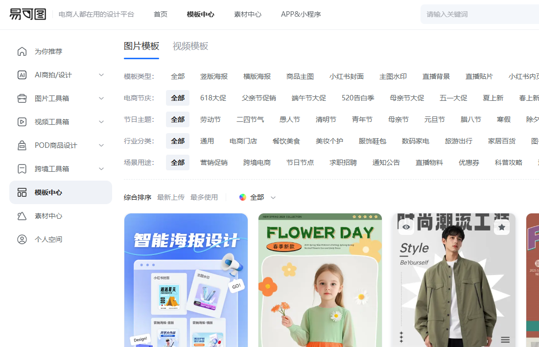
Task: Filter template type by 主图水印
Action: [393, 77]
